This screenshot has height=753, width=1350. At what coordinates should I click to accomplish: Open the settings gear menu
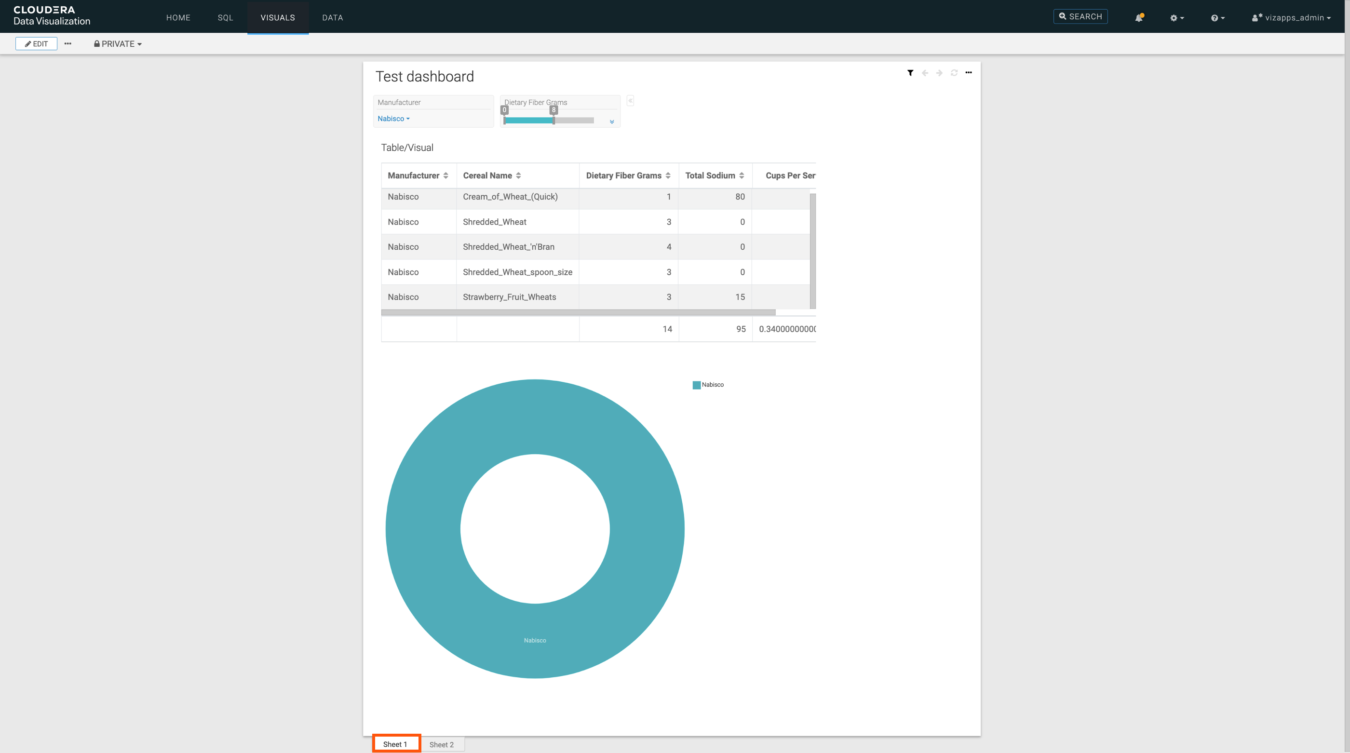tap(1176, 18)
